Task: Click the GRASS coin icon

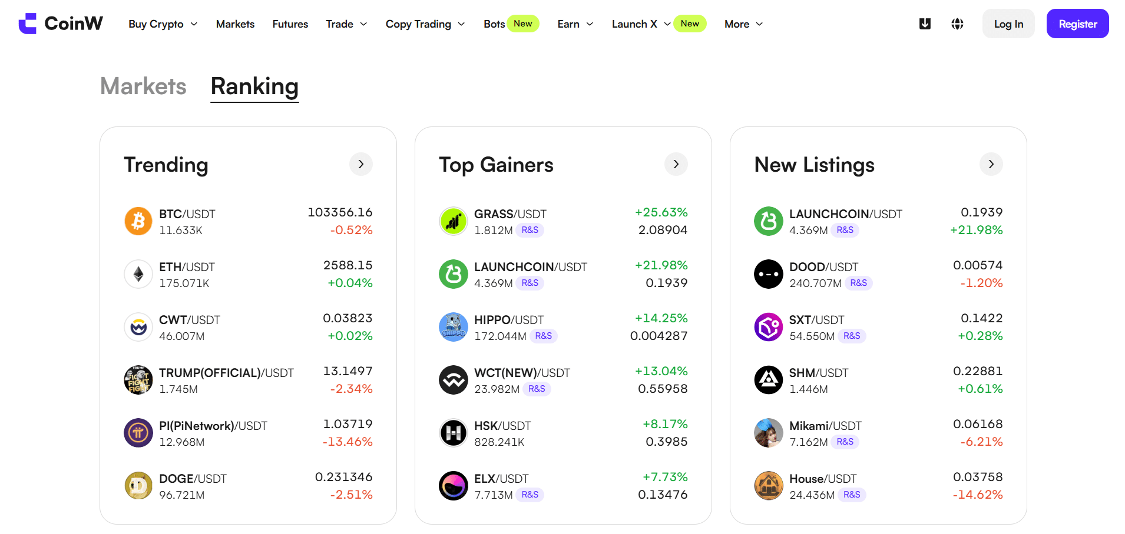Action: pos(454,221)
